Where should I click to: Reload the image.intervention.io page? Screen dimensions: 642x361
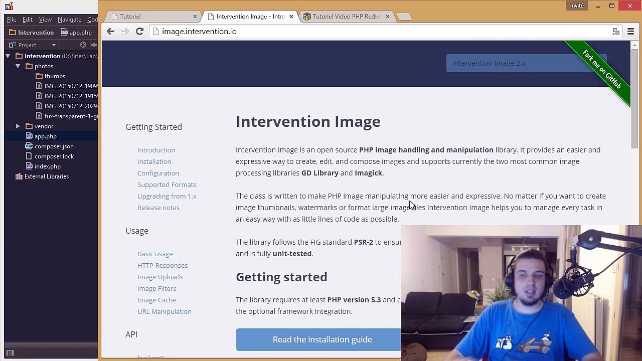140,32
